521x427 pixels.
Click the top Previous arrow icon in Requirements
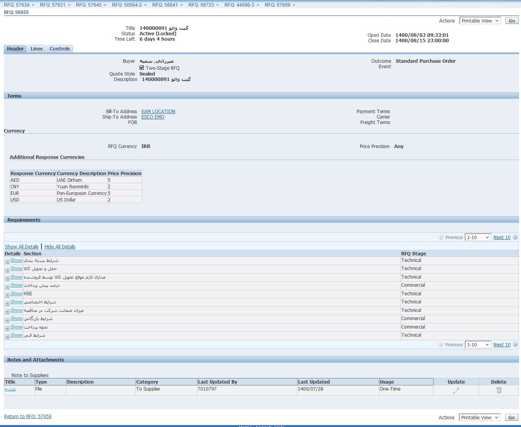pyautogui.click(x=441, y=237)
